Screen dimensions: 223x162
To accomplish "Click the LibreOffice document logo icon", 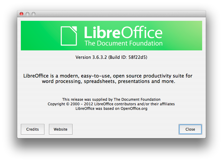I will point(69,36).
